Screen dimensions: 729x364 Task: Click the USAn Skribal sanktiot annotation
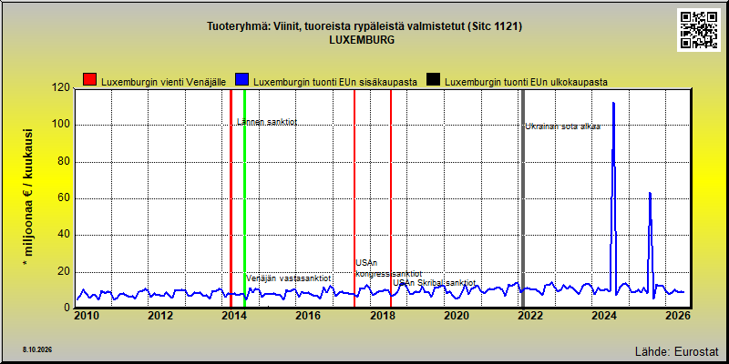pos(435,283)
